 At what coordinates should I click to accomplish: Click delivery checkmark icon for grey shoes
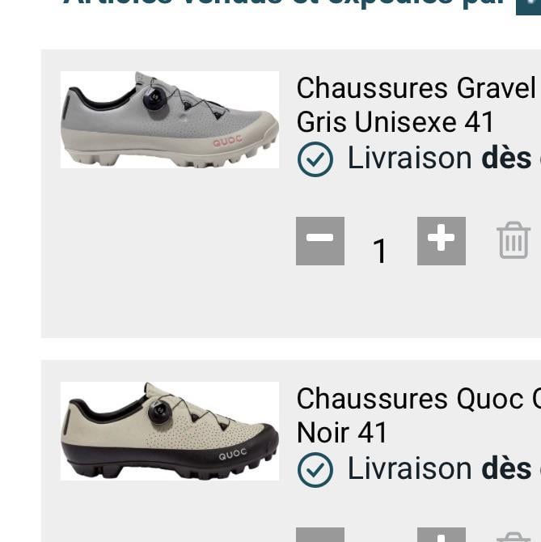315,159
